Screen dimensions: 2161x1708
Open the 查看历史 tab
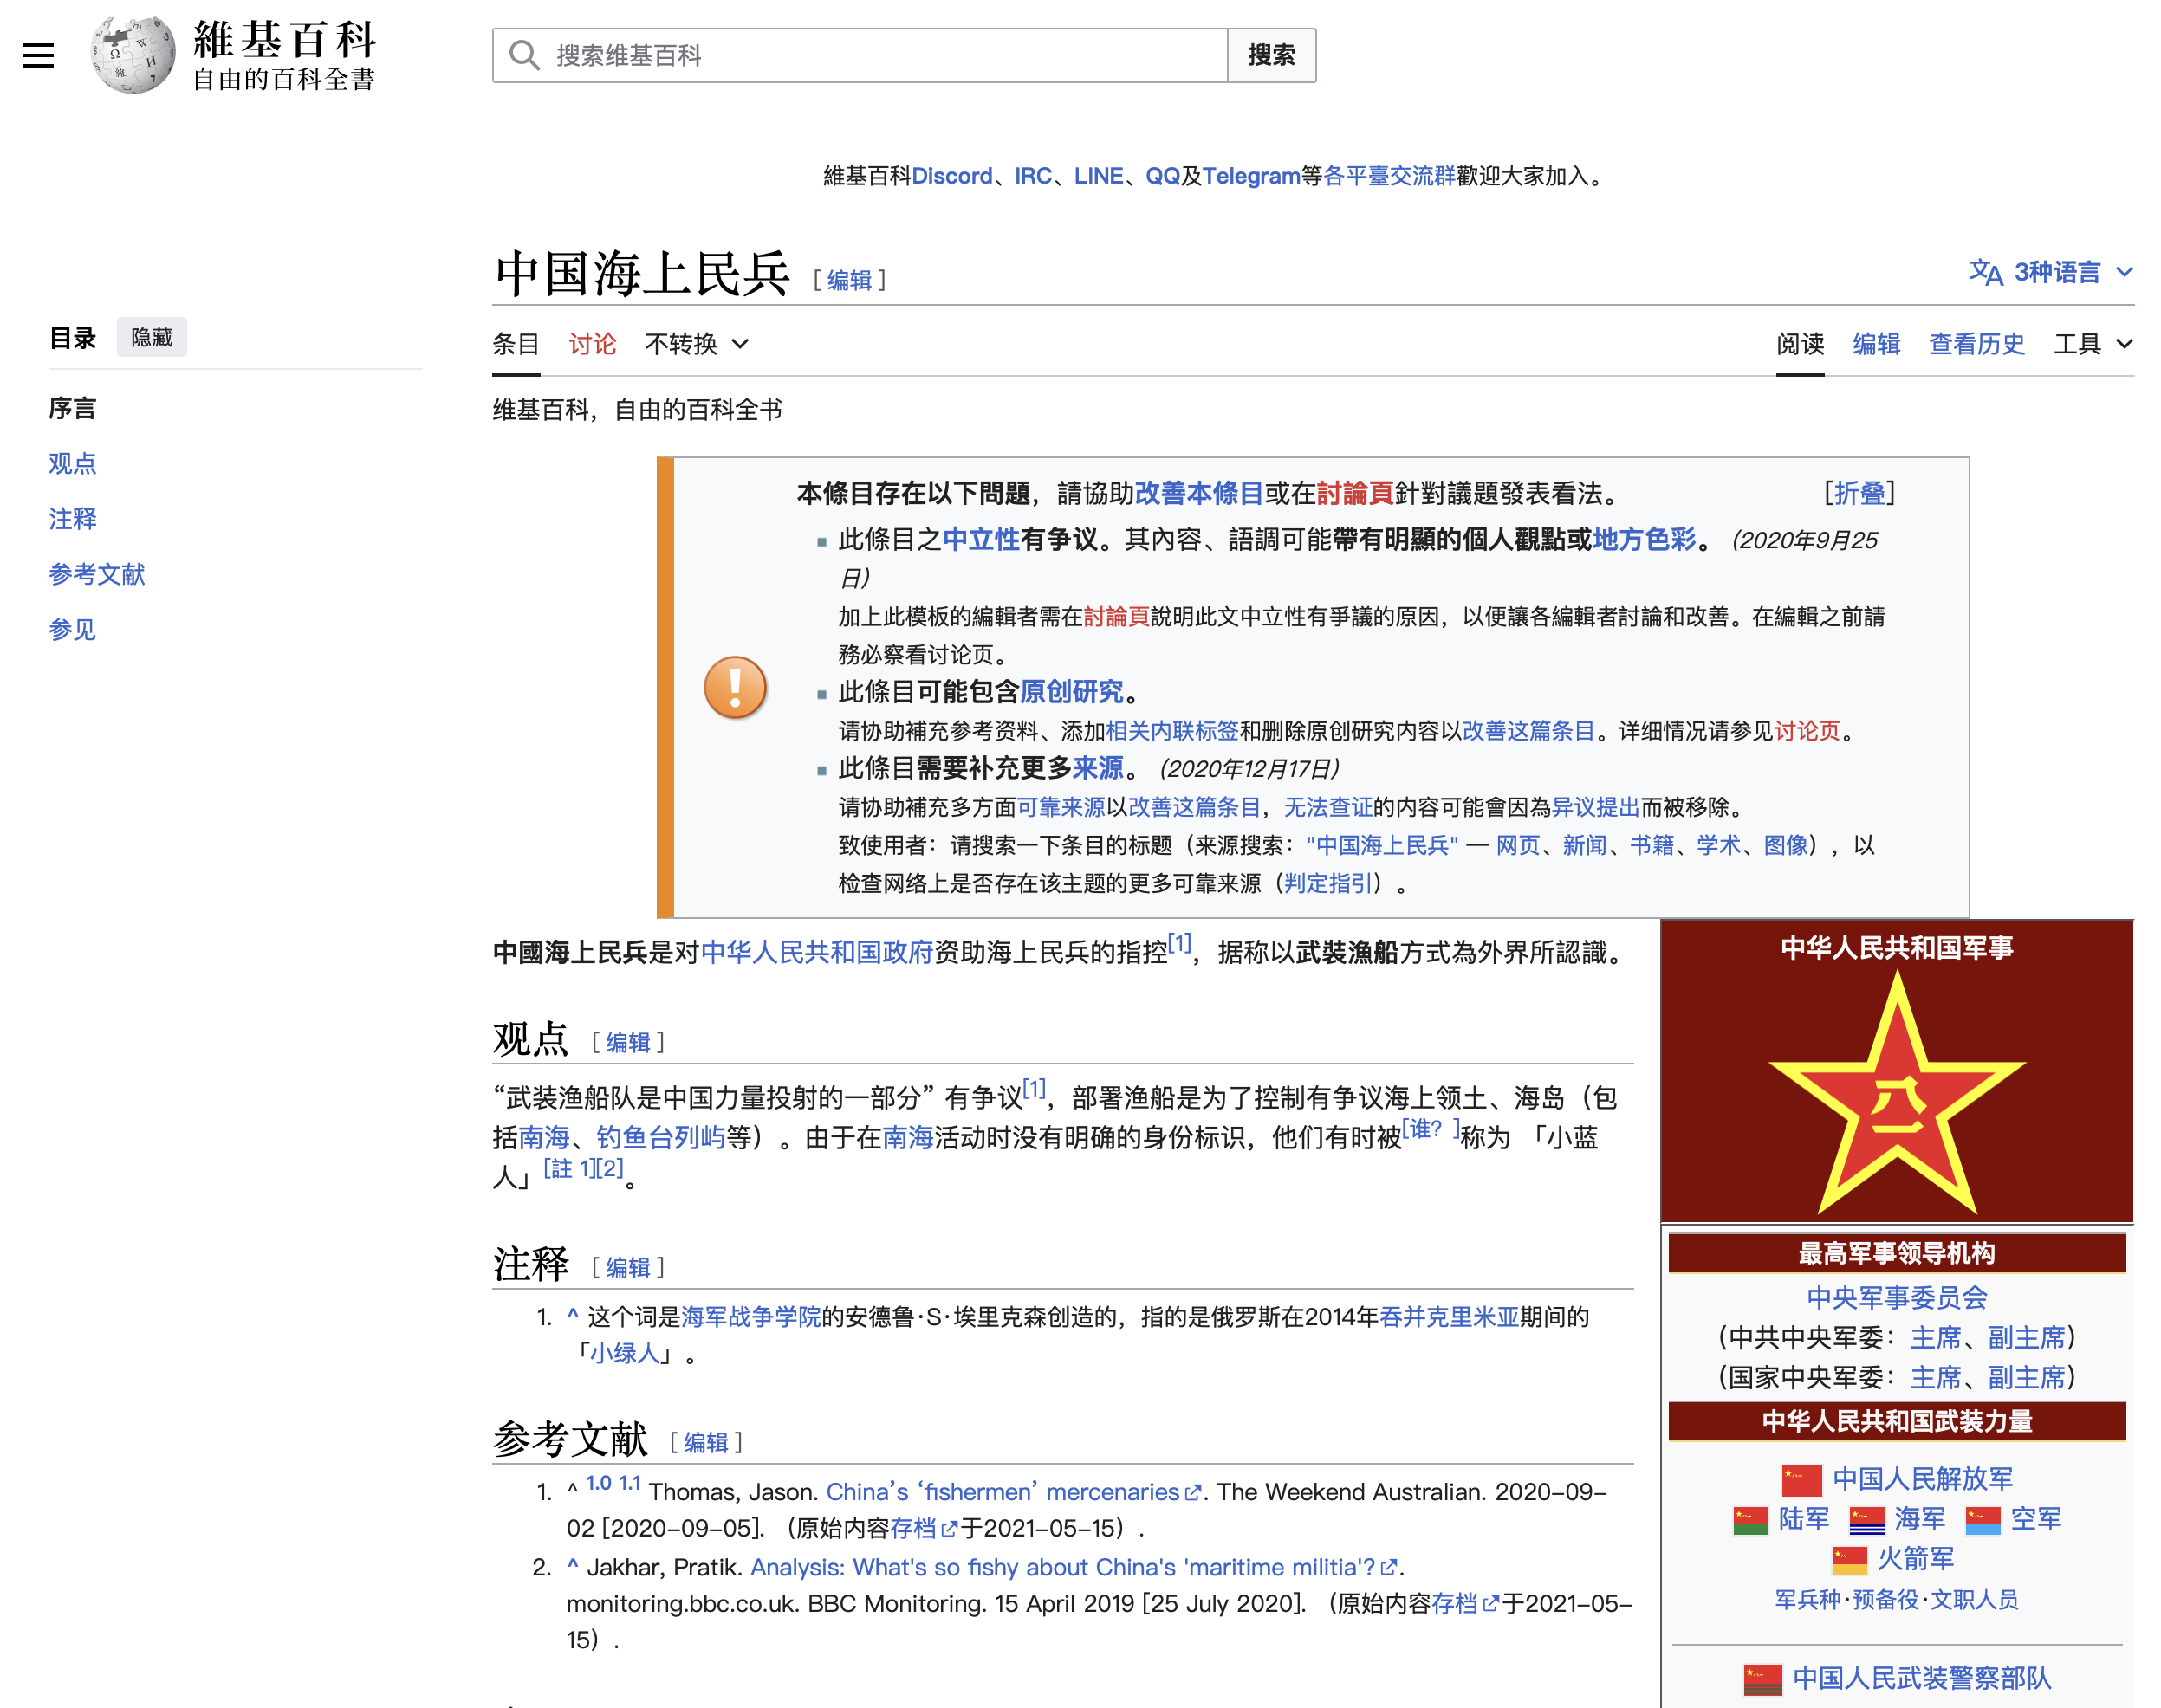[1976, 344]
